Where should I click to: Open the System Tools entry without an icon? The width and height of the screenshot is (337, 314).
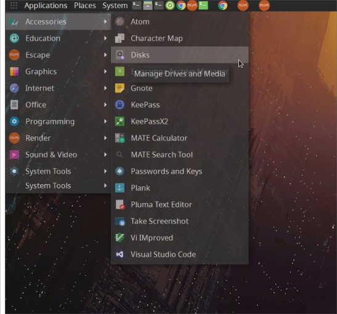tap(58, 185)
